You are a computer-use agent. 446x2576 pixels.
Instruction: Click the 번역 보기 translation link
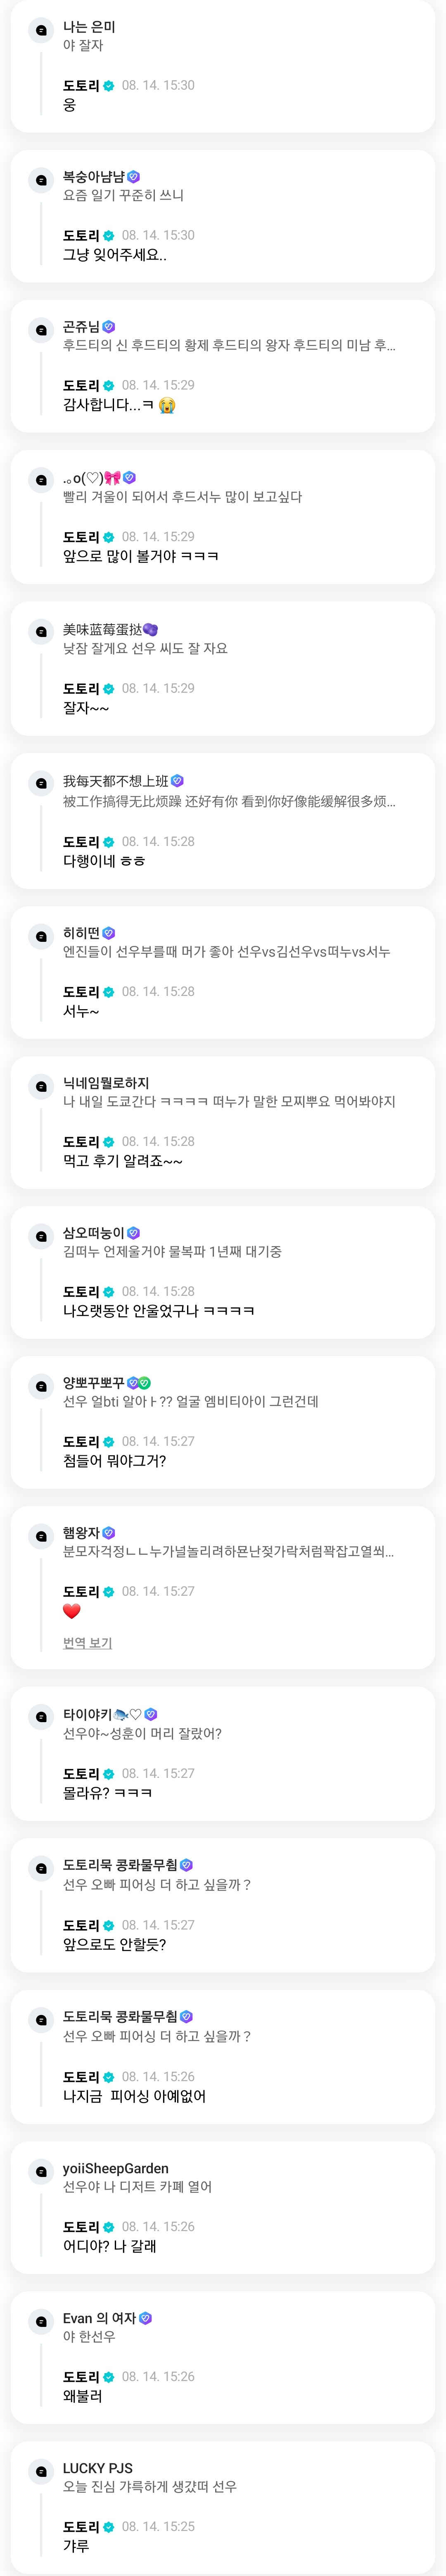click(x=87, y=1643)
